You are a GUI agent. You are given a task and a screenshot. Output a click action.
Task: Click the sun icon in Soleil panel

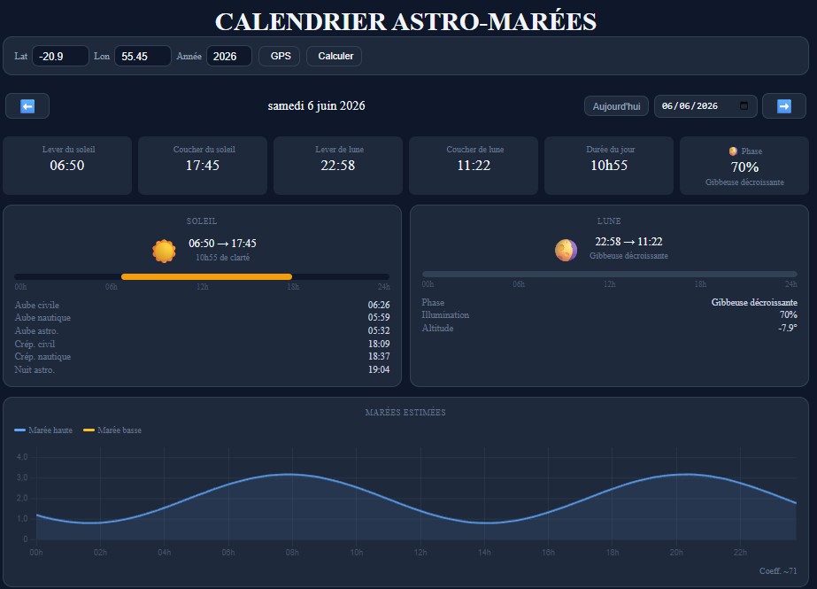[x=164, y=251]
